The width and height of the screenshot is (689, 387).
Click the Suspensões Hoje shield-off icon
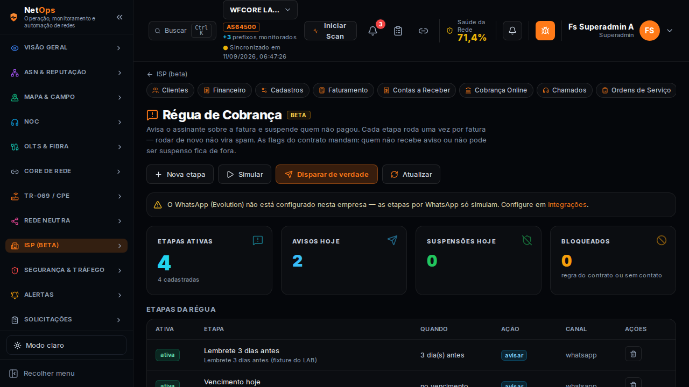[527, 240]
